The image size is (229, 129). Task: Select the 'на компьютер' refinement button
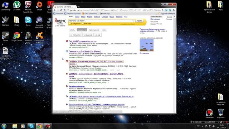75,35
